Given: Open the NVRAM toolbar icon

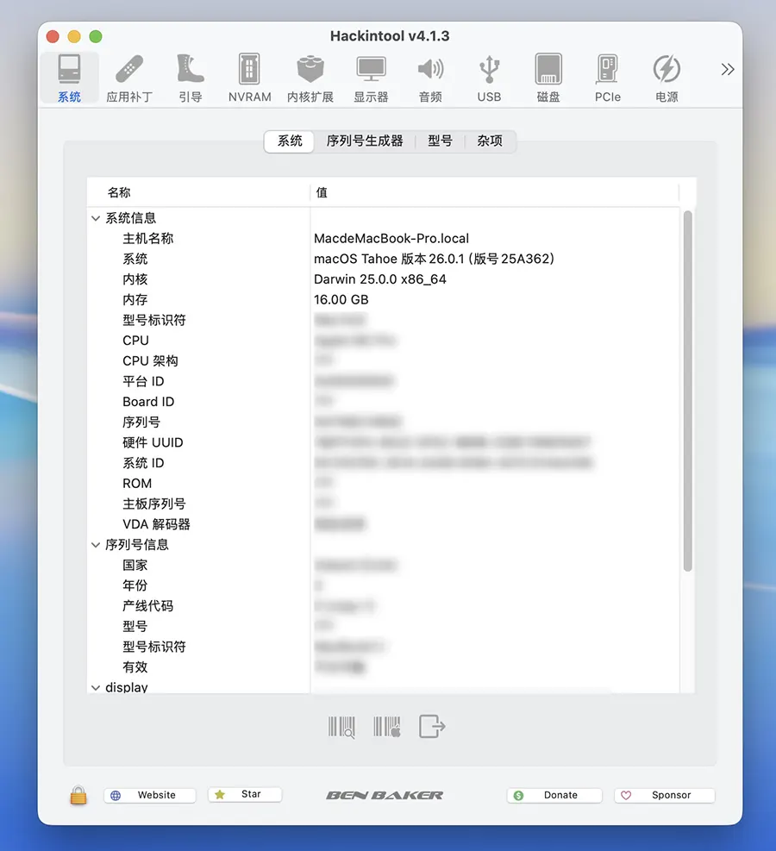Looking at the screenshot, I should pos(249,78).
